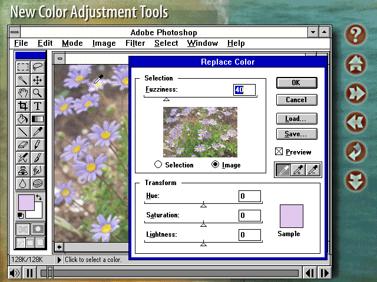Open the Help menu

pos(236,43)
